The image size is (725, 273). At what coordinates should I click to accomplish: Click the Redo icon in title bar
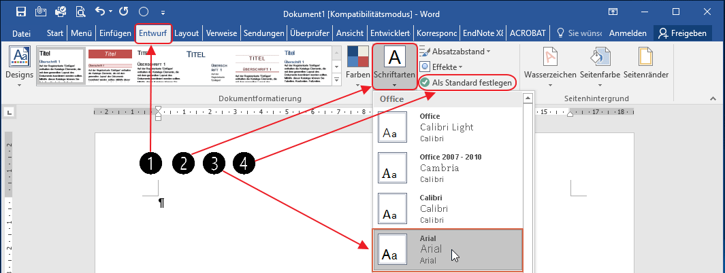click(x=124, y=12)
